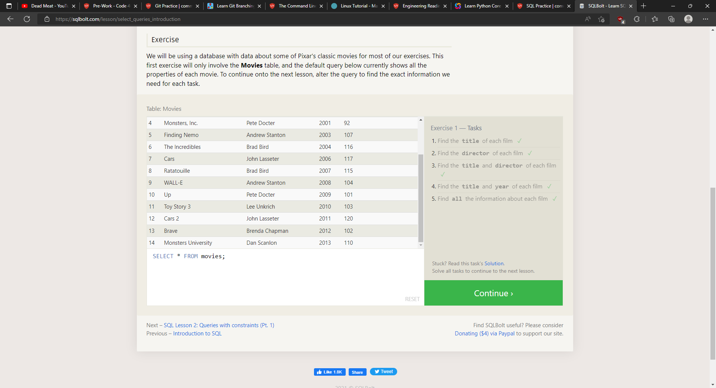This screenshot has width=716, height=388.
Task: Open the tab actions menu icon
Action: click(x=9, y=6)
